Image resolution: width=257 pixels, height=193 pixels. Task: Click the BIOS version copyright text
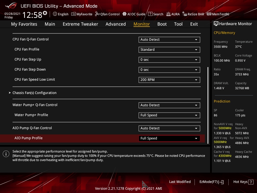point(128,188)
